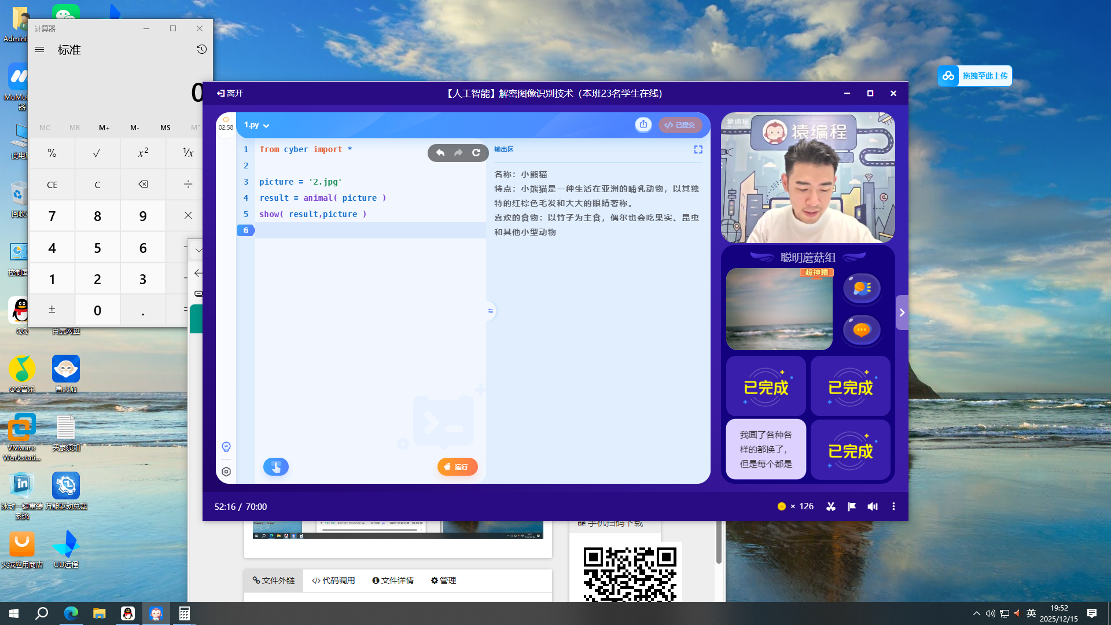Toggle the orange chat bubble button

pyautogui.click(x=861, y=330)
